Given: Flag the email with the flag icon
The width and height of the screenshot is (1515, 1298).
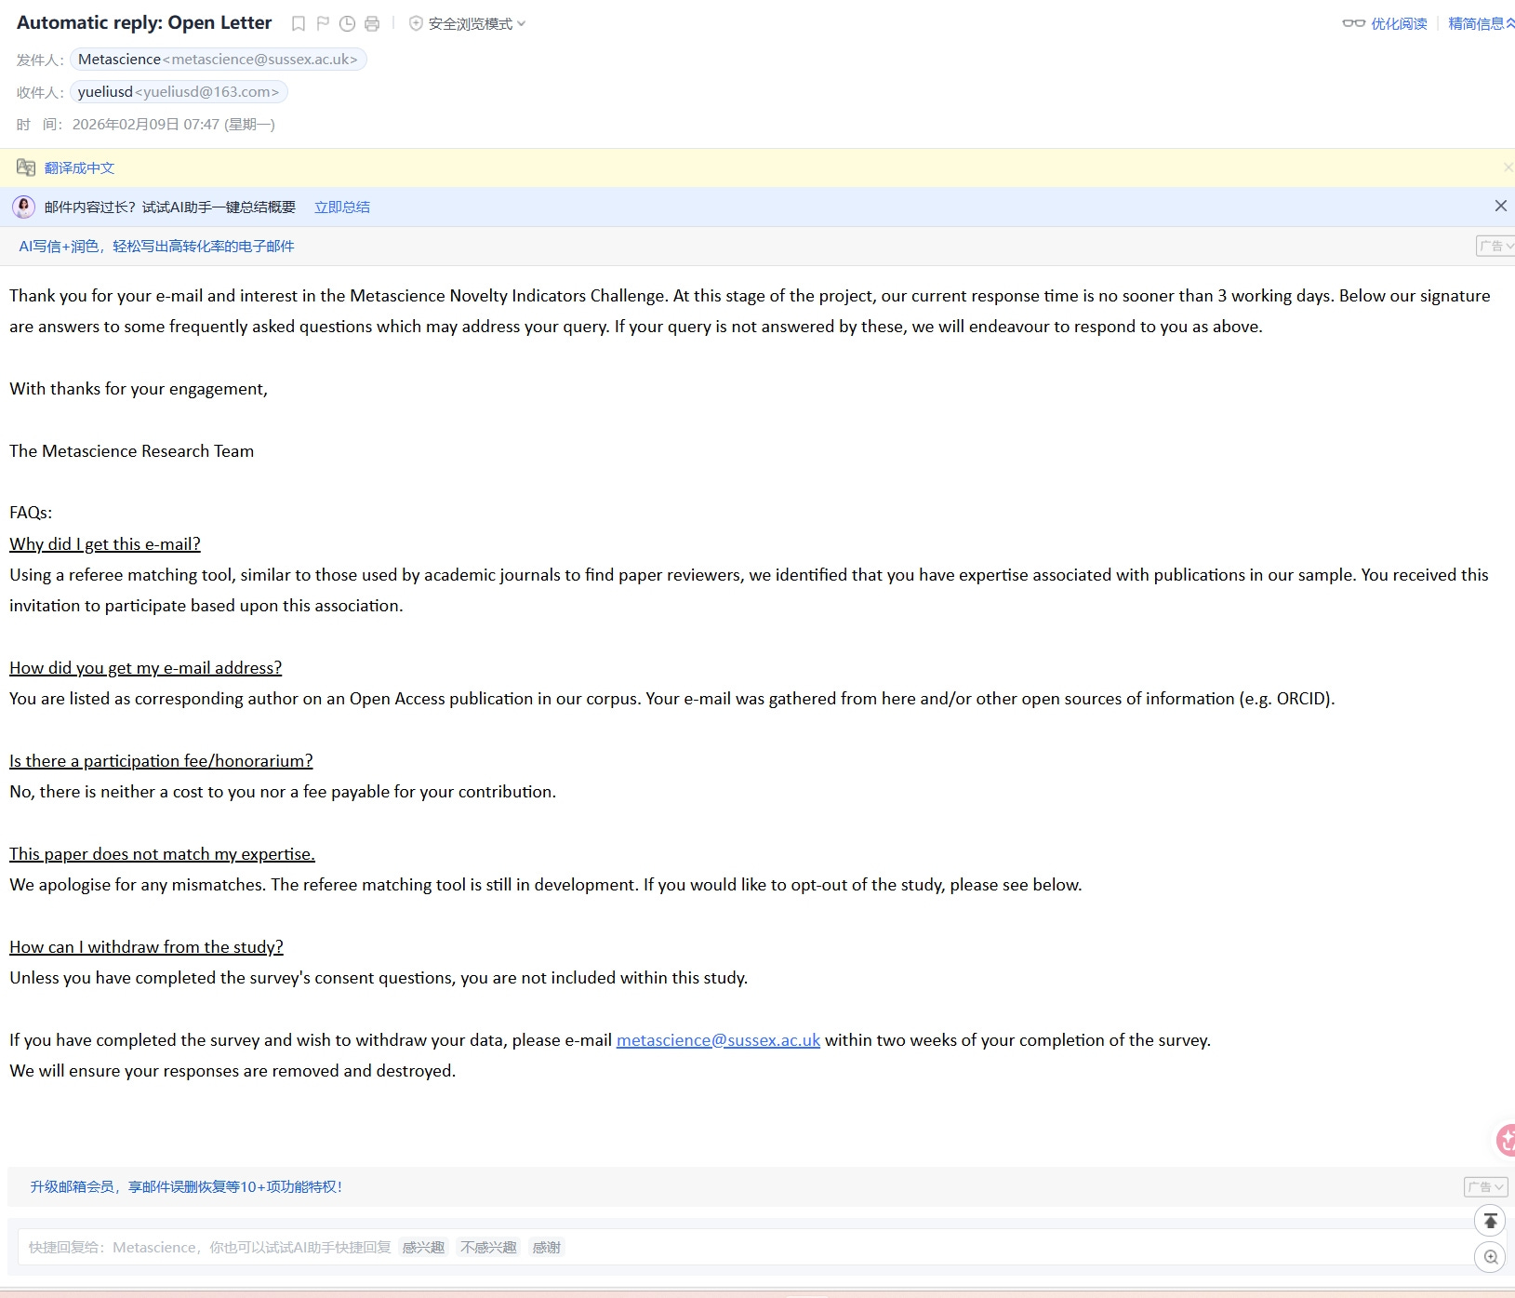Looking at the screenshot, I should 323,24.
